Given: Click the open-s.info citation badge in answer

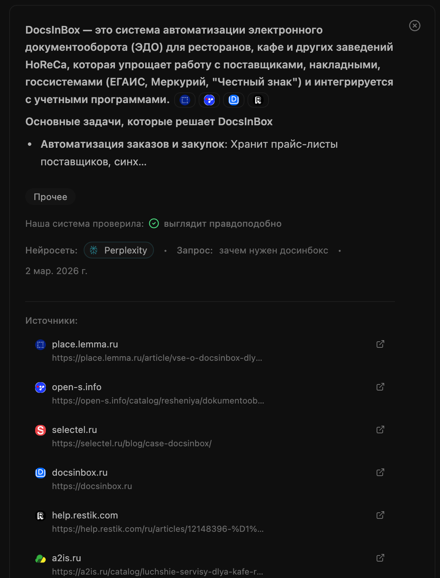Looking at the screenshot, I should (209, 100).
